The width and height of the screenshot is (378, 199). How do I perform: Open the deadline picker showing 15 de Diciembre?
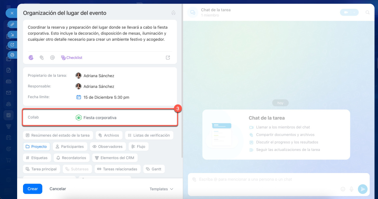(x=106, y=97)
